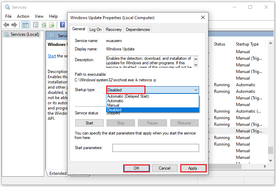Switch to the Recovery tab
The image size is (276, 187).
[114, 30]
